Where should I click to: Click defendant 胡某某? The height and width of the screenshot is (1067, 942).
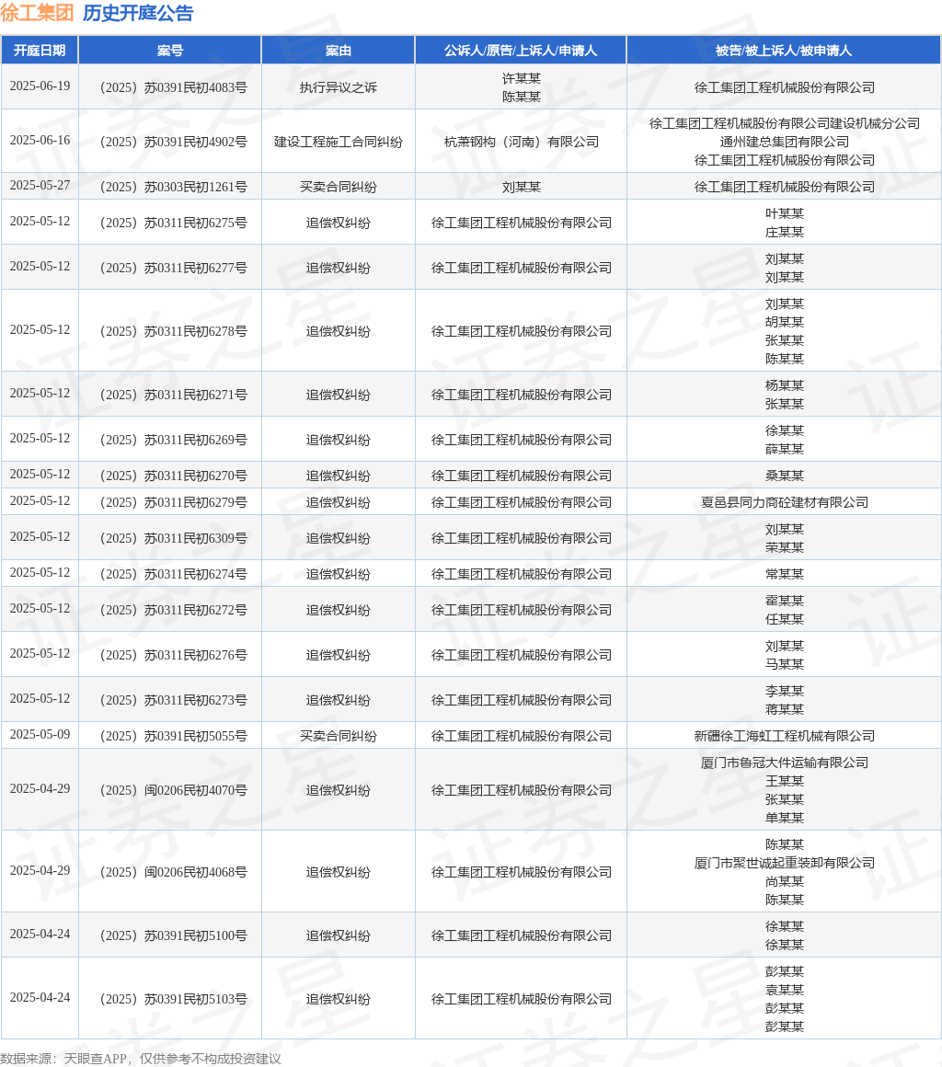pyautogui.click(x=785, y=322)
